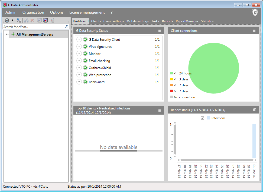
Task: Expand the Virus signatures dropdown arrow
Action: 79,47
